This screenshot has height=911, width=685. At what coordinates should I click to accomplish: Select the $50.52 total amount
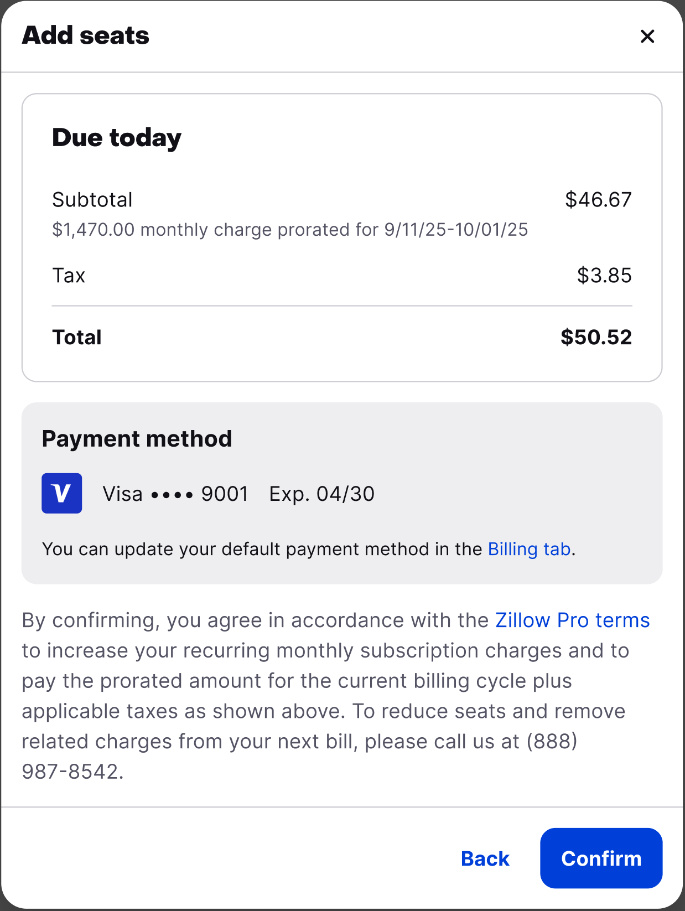[596, 338]
